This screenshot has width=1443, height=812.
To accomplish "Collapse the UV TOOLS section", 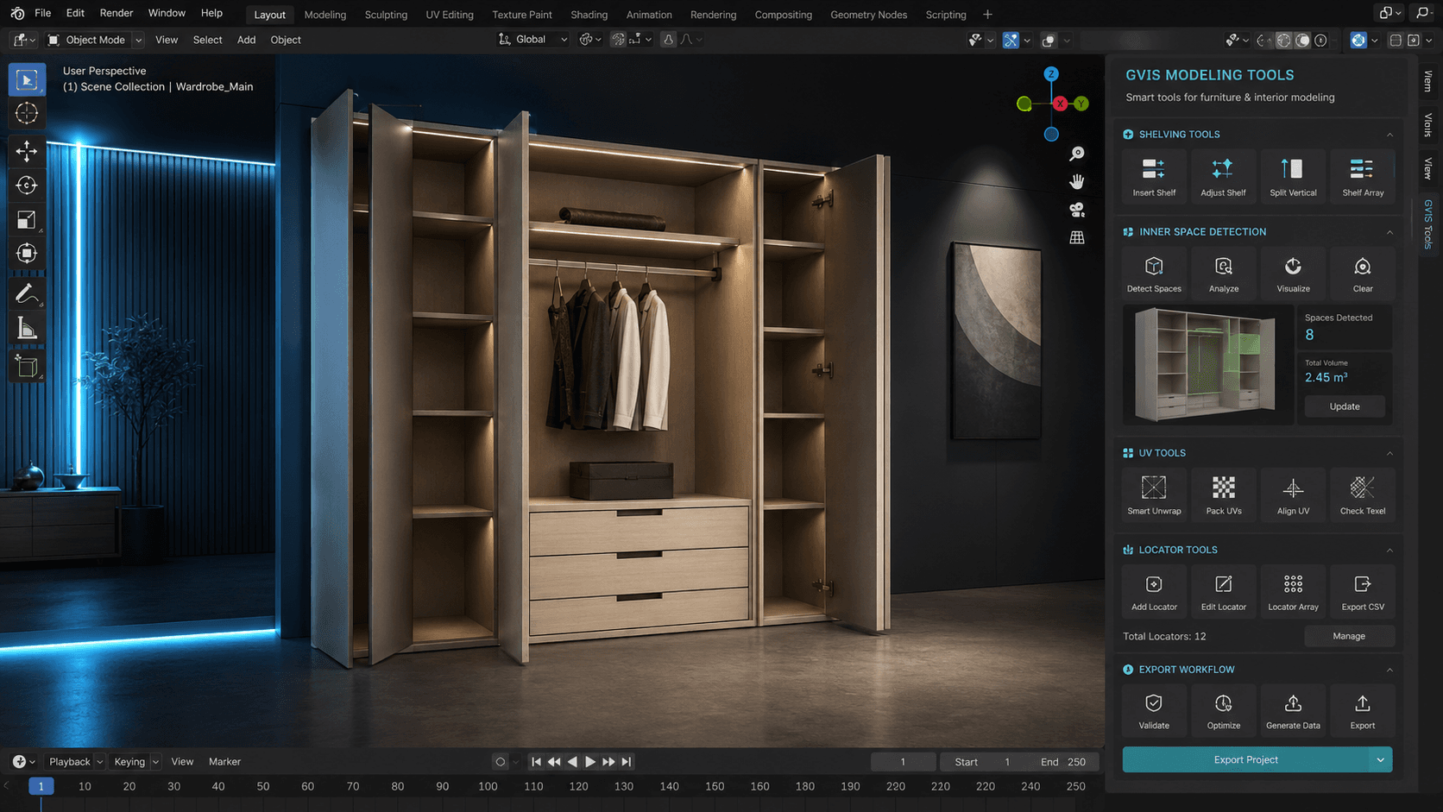I will (1389, 453).
